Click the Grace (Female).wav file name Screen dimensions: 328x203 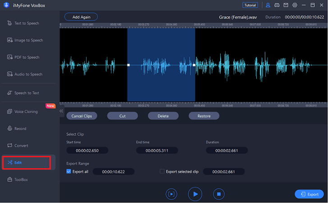[x=238, y=17]
